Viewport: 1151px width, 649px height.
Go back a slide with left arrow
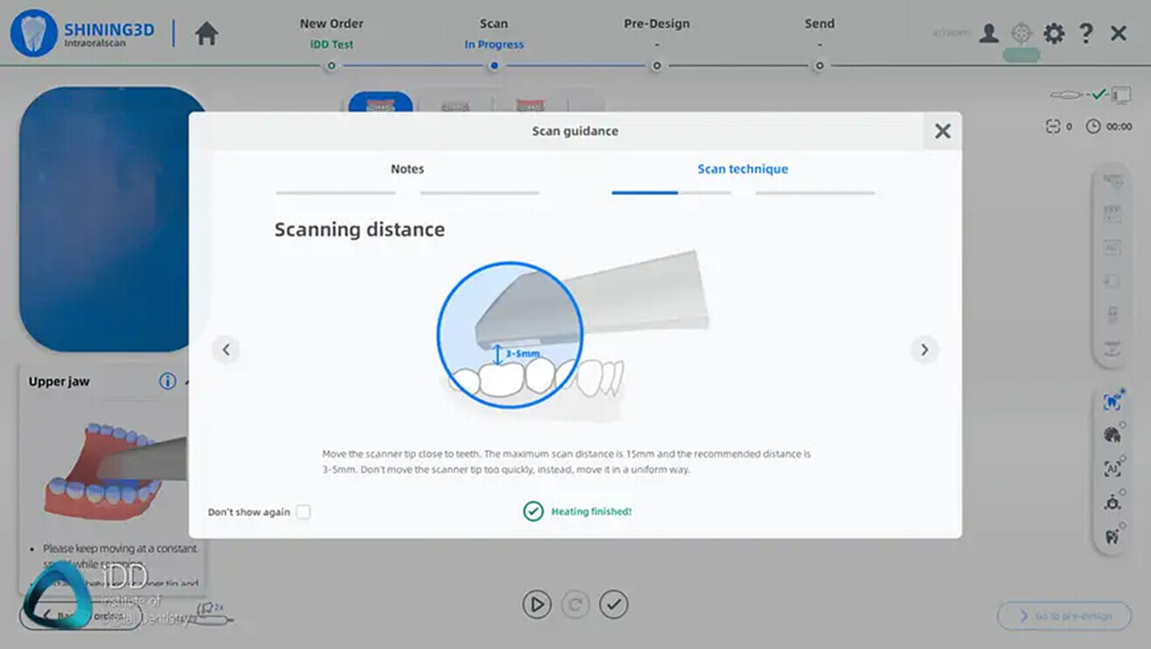227,349
